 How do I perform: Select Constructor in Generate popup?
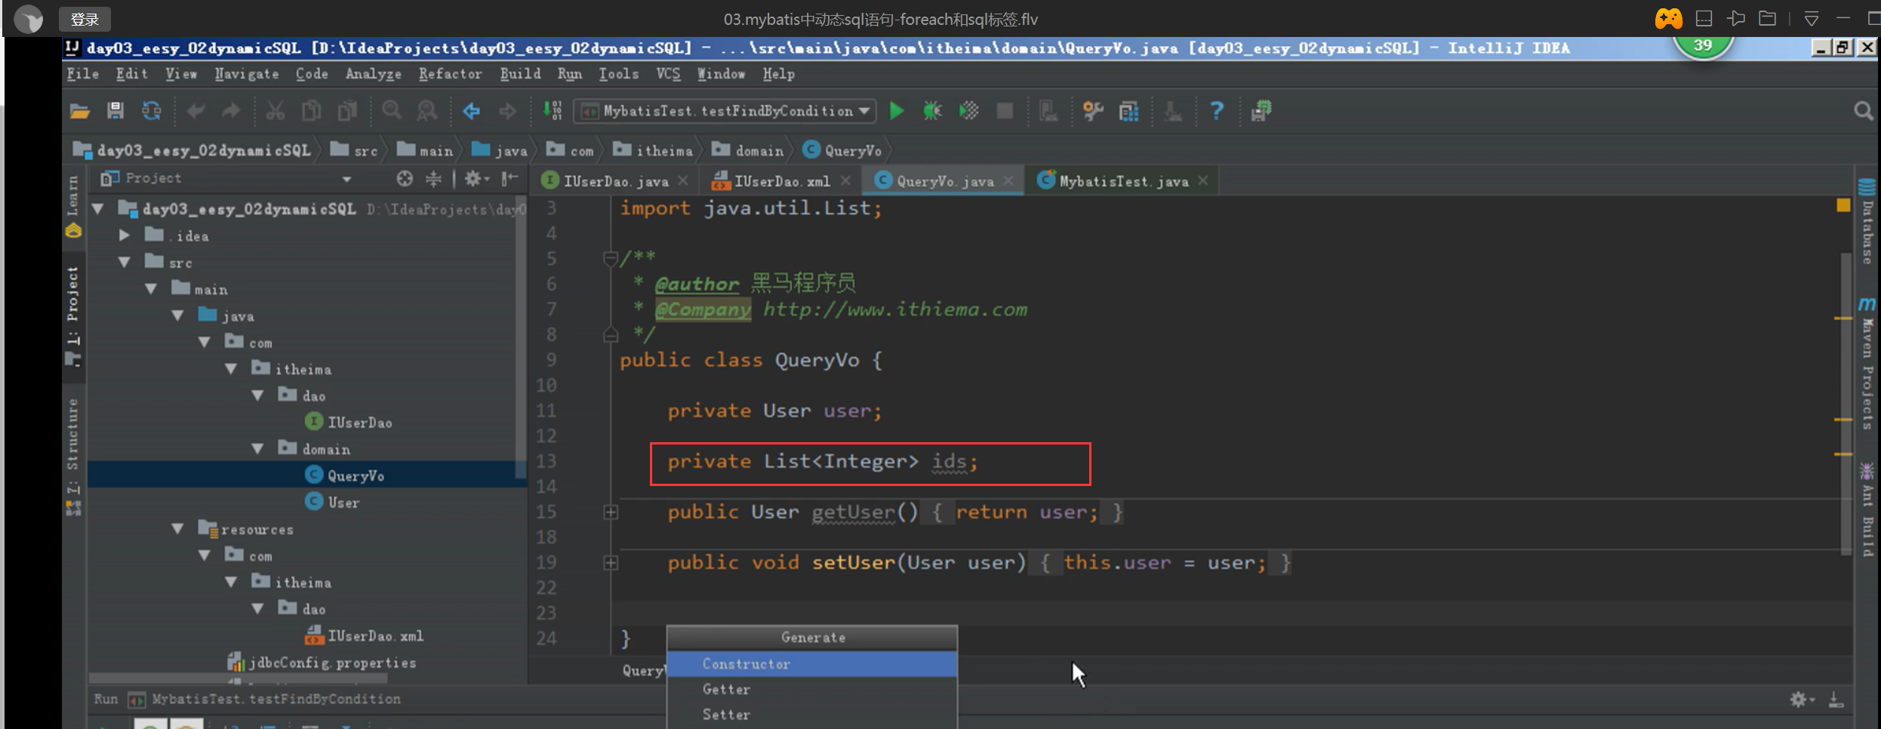(x=812, y=664)
